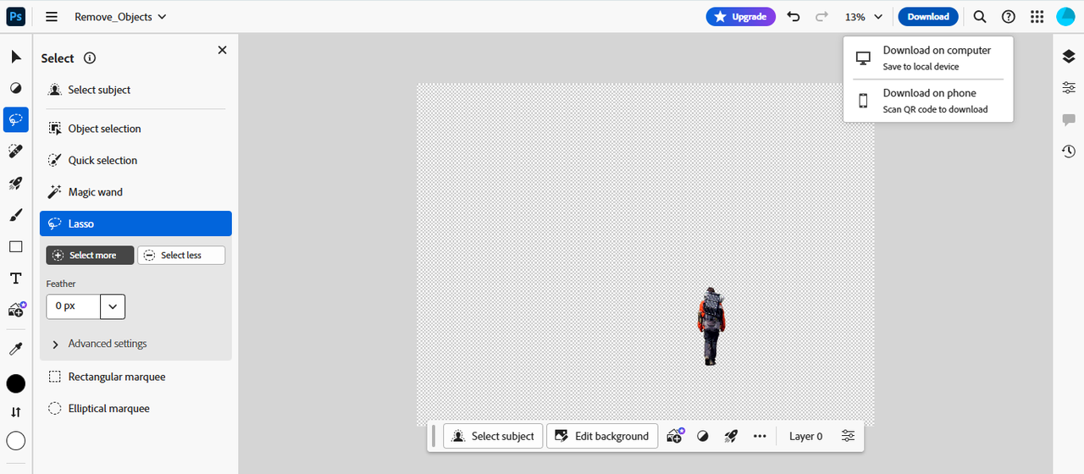Close the Select panel
This screenshot has width=1084, height=474.
click(222, 50)
